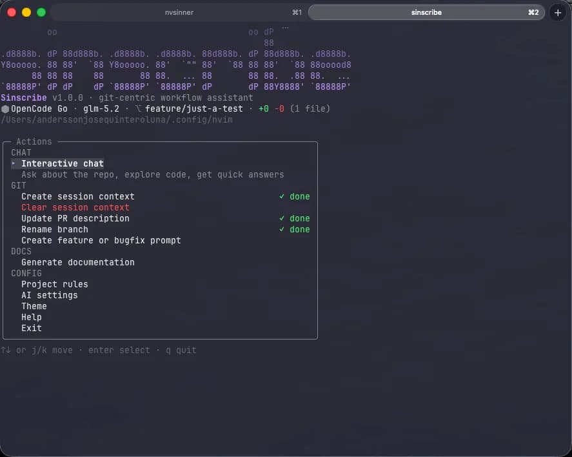
Task: Switch to the nvsinner tab
Action: (x=179, y=12)
